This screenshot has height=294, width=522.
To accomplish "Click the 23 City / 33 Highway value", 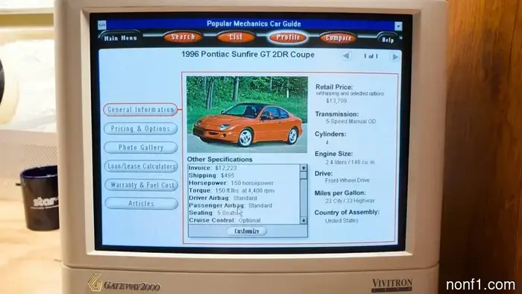I will [350, 201].
